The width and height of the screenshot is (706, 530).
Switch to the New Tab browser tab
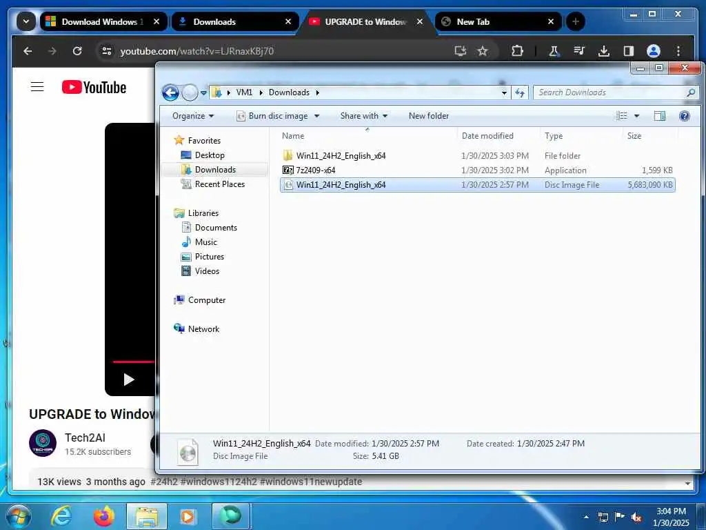tap(498, 21)
